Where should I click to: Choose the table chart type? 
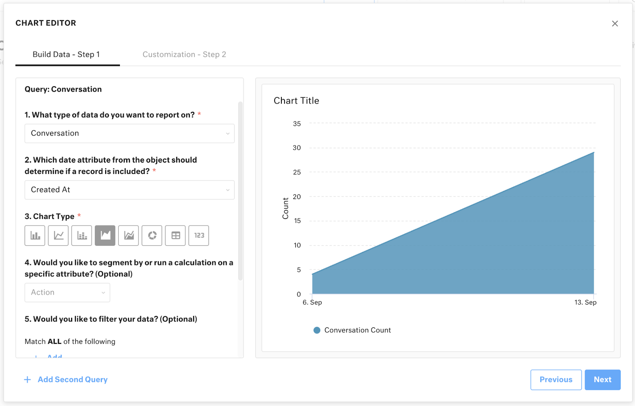(x=175, y=236)
